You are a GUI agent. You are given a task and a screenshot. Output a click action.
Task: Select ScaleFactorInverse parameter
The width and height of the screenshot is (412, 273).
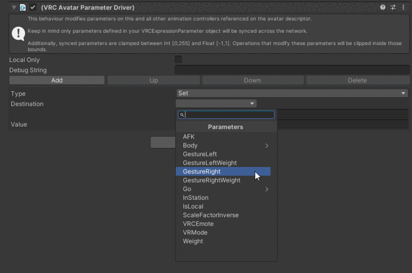223,215
